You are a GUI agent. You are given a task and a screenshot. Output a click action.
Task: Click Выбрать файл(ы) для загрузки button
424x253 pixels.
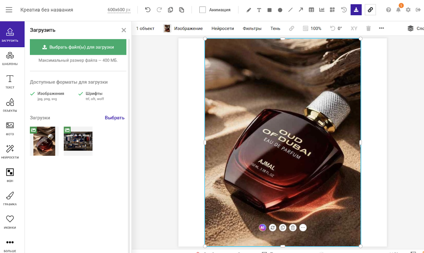click(78, 47)
